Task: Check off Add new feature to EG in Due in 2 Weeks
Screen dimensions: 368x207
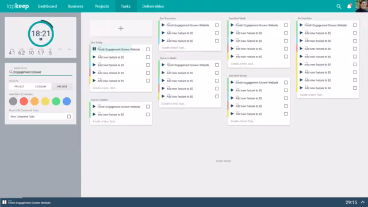Action: 148,114
